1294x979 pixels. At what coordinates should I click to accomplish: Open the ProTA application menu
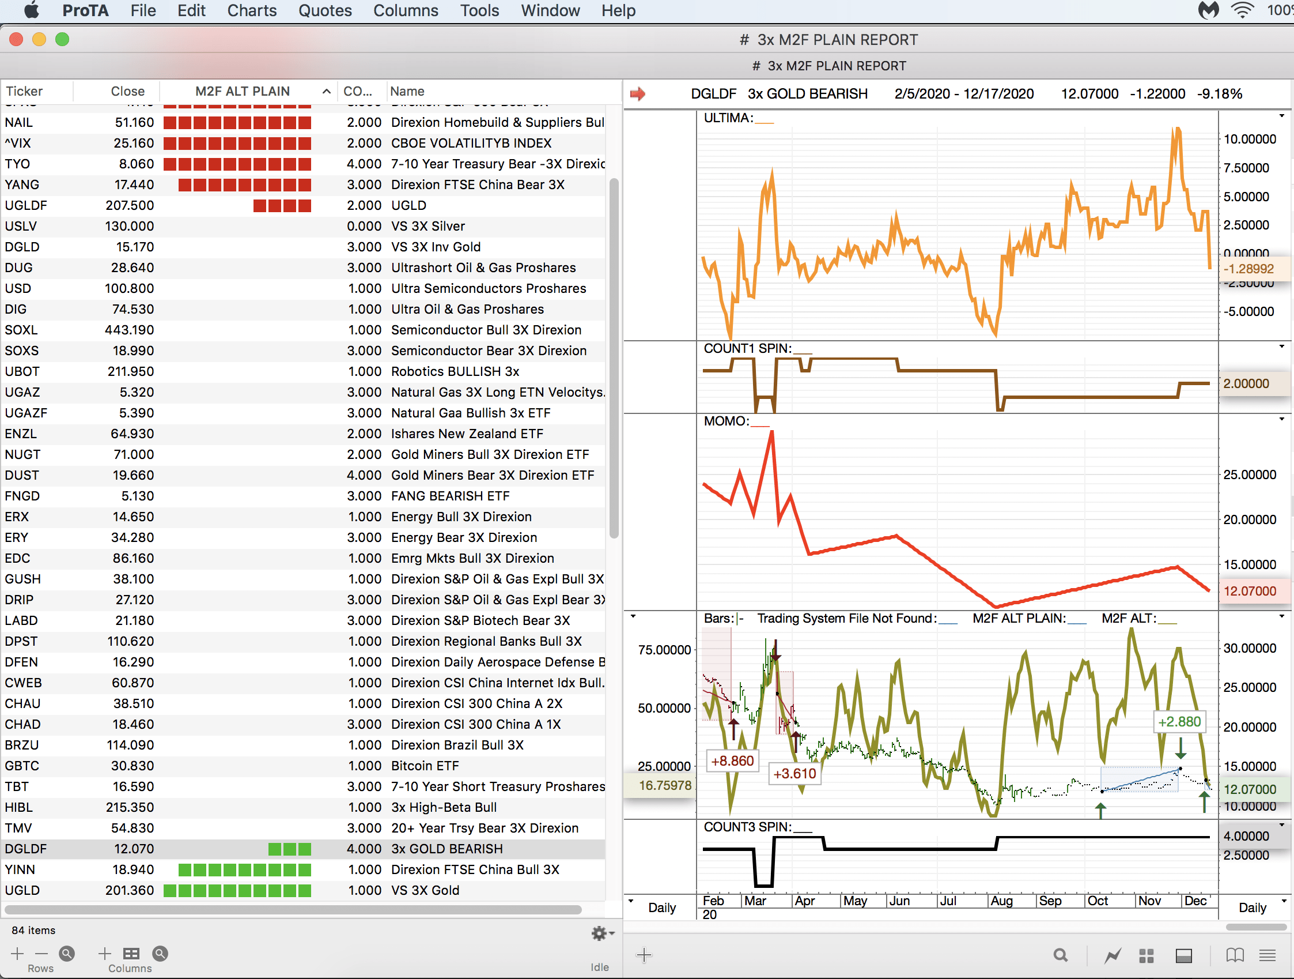85,10
